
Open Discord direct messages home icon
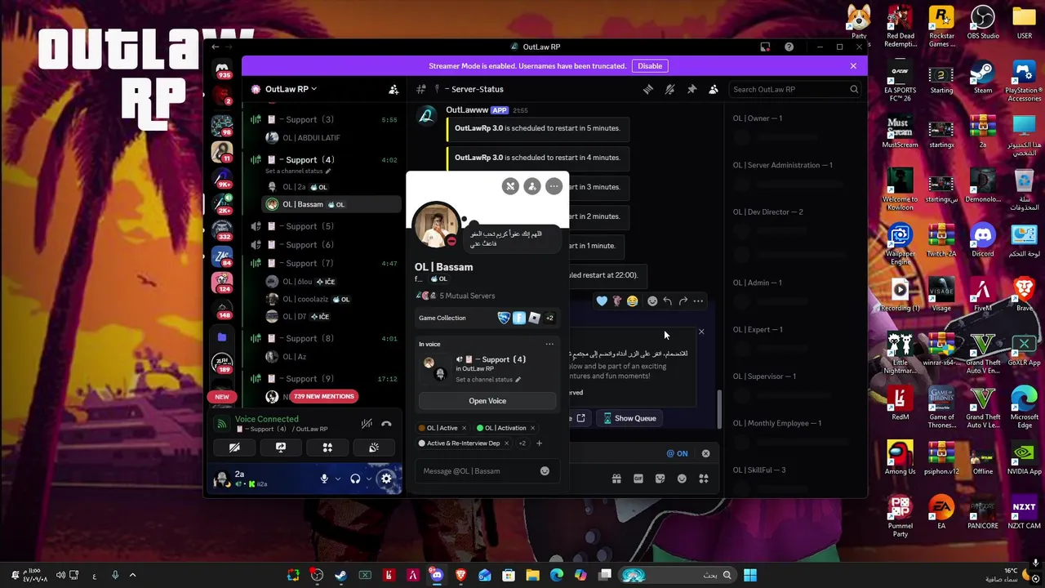pos(222,69)
